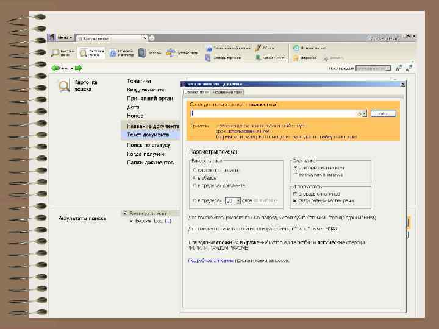Open История поисков clock icon
This screenshot has height=329, width=439.
[x=296, y=48]
